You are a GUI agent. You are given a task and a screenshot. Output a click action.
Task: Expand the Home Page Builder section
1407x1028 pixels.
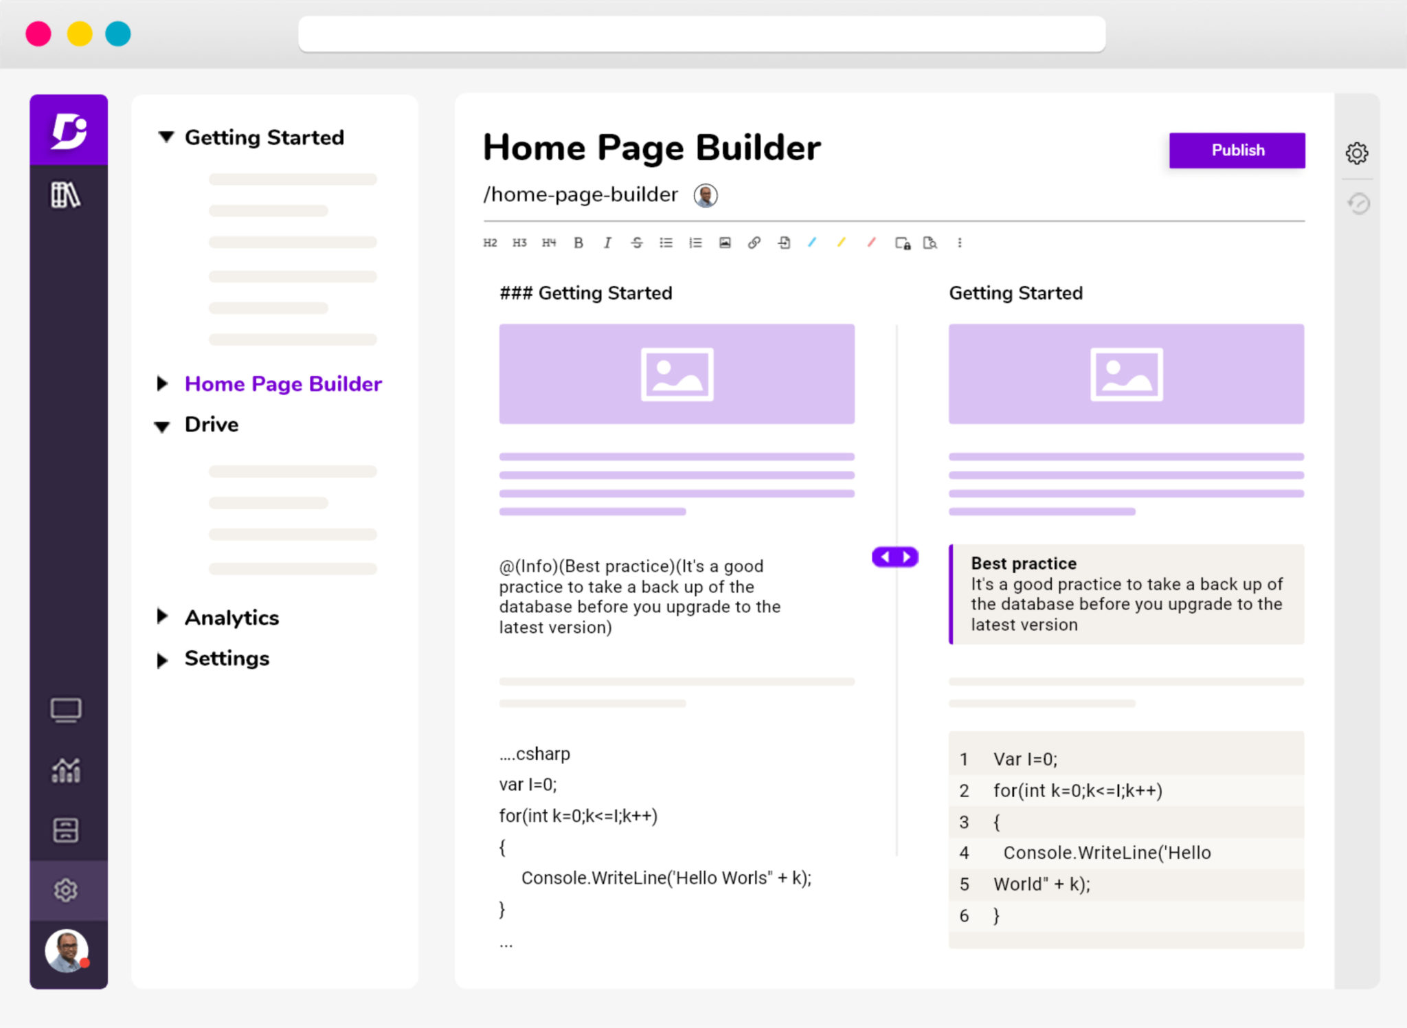point(163,383)
